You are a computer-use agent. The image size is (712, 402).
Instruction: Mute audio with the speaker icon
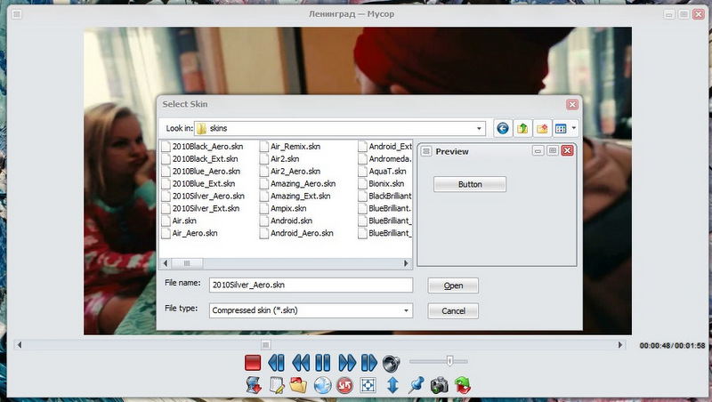[x=391, y=363]
